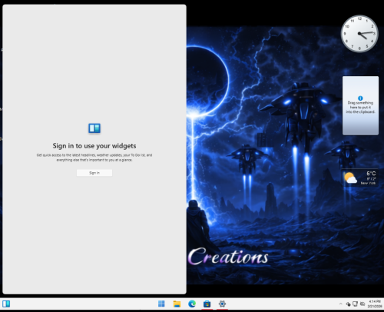Viewport: 384px width, 312px height.
Task: Click the tray icon left of the clock
Action: (x=362, y=304)
